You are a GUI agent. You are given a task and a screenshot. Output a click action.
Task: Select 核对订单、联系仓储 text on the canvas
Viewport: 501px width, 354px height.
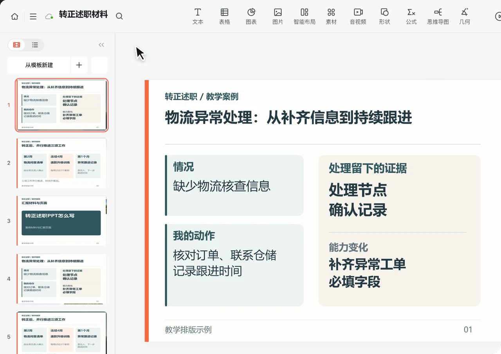click(225, 255)
